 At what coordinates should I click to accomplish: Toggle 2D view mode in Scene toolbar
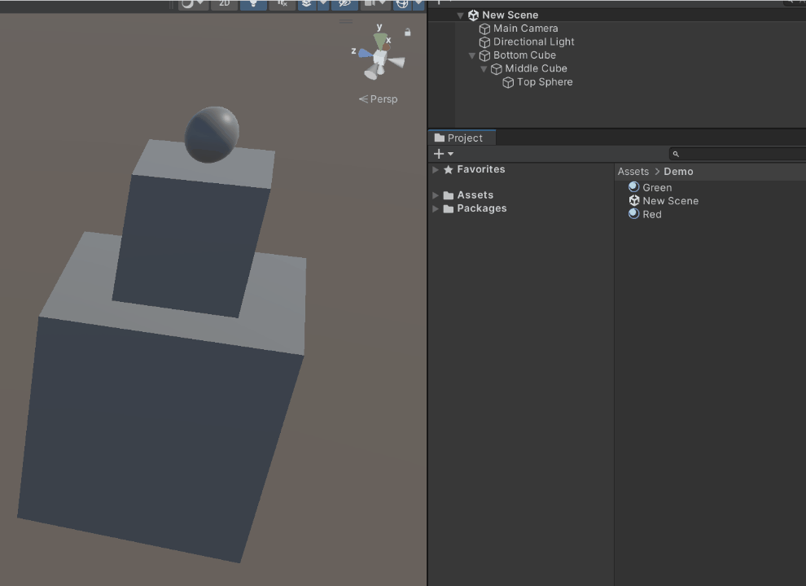point(224,4)
